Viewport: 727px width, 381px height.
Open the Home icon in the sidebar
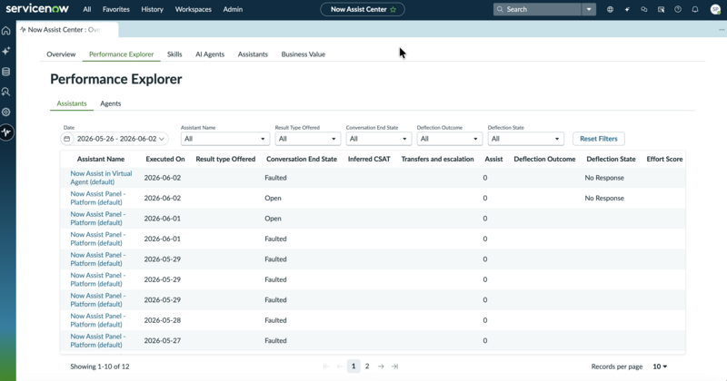(x=6, y=31)
